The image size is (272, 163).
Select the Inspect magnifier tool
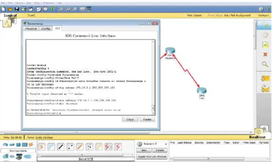265,65
